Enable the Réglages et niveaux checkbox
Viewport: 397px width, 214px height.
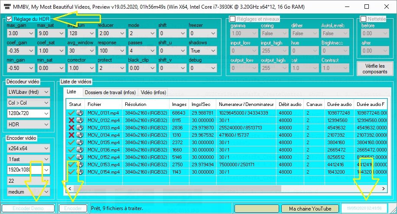point(232,19)
